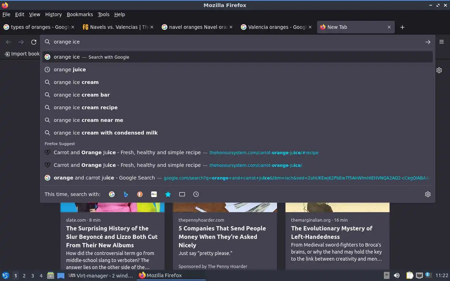This screenshot has height=281, width=450.
Task: Close the New Tab tab
Action: [389, 27]
